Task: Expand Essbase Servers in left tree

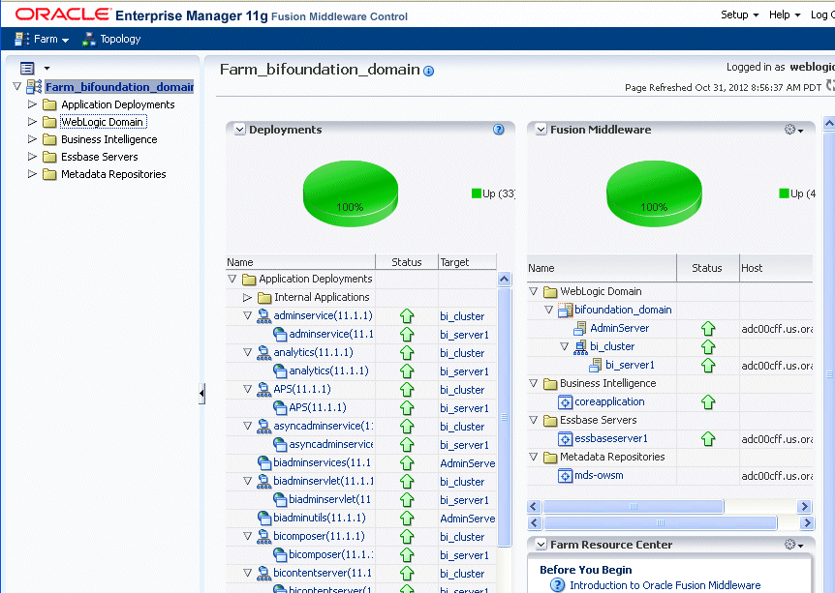Action: (x=32, y=157)
